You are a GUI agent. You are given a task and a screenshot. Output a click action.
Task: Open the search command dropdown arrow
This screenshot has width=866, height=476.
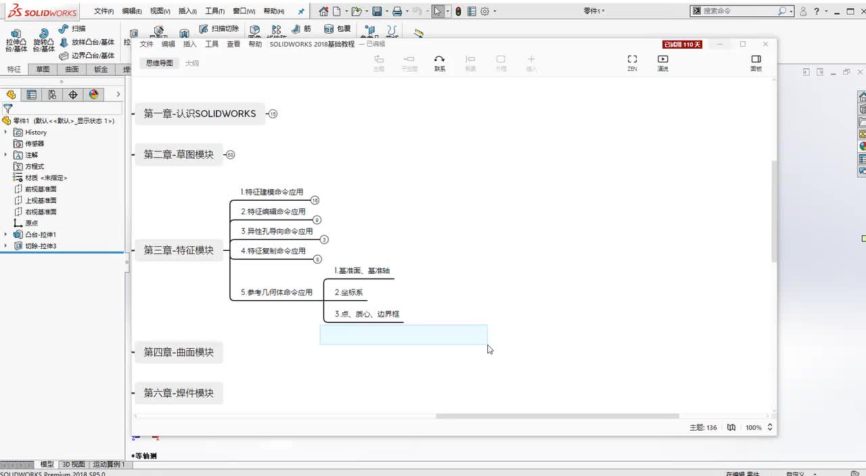click(791, 11)
